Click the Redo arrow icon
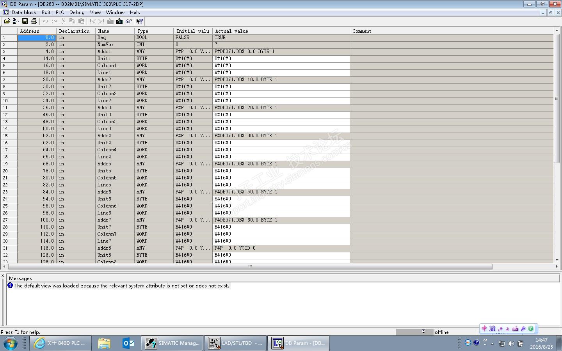The width and height of the screenshot is (562, 351). [54, 21]
